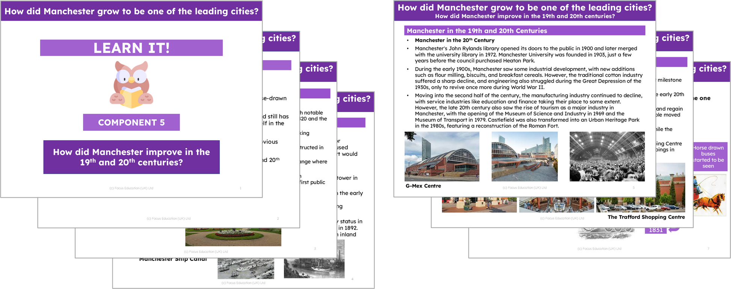Click the copyright footer on the LEARN IT slide
Viewport: 731px width, 289px height.
[x=131, y=188]
